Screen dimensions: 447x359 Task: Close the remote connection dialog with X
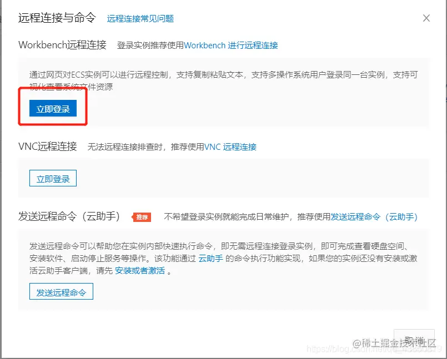426,18
